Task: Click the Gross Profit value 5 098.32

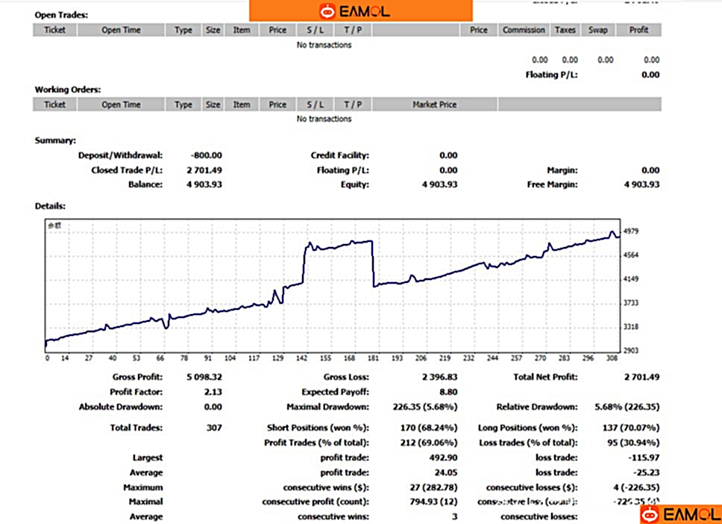Action: pos(204,377)
